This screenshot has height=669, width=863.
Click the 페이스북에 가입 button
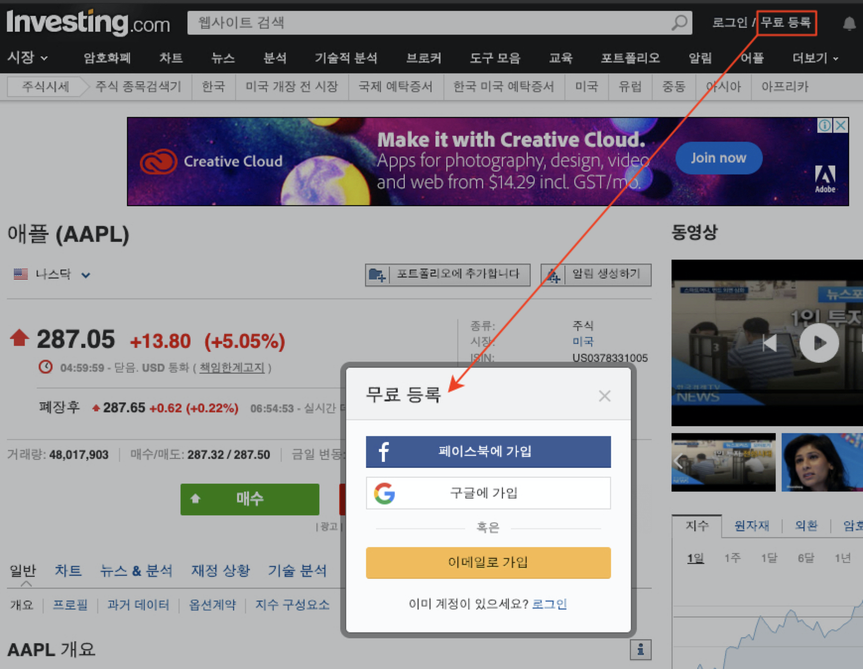click(x=488, y=451)
